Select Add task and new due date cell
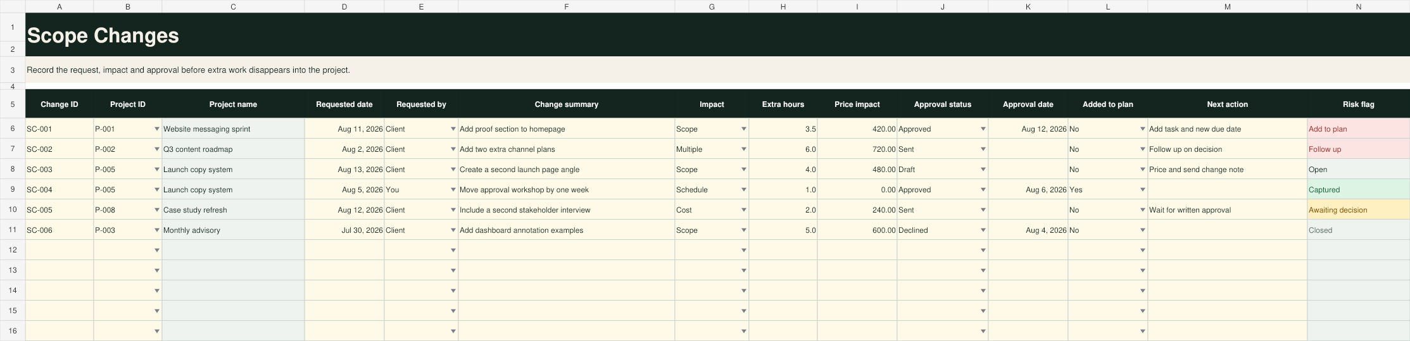Image resolution: width=1410 pixels, height=341 pixels. pyautogui.click(x=1228, y=129)
